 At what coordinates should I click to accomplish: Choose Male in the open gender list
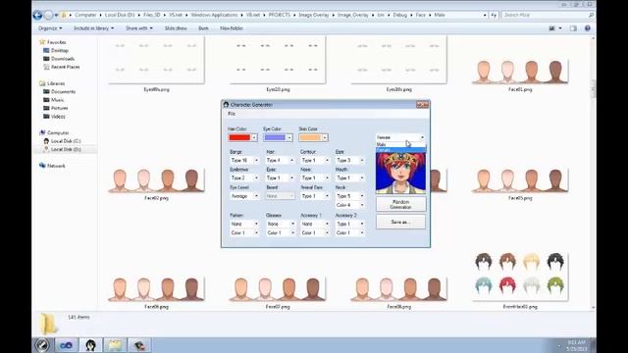[x=400, y=144]
